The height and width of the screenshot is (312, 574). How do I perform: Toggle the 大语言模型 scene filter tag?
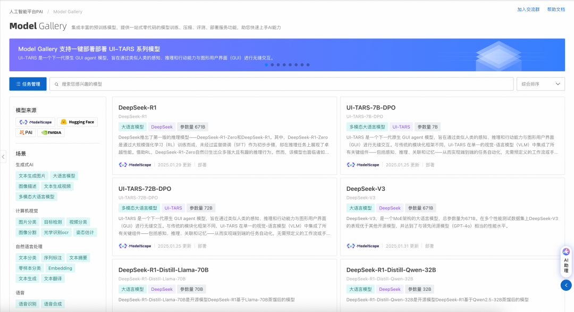(64, 175)
